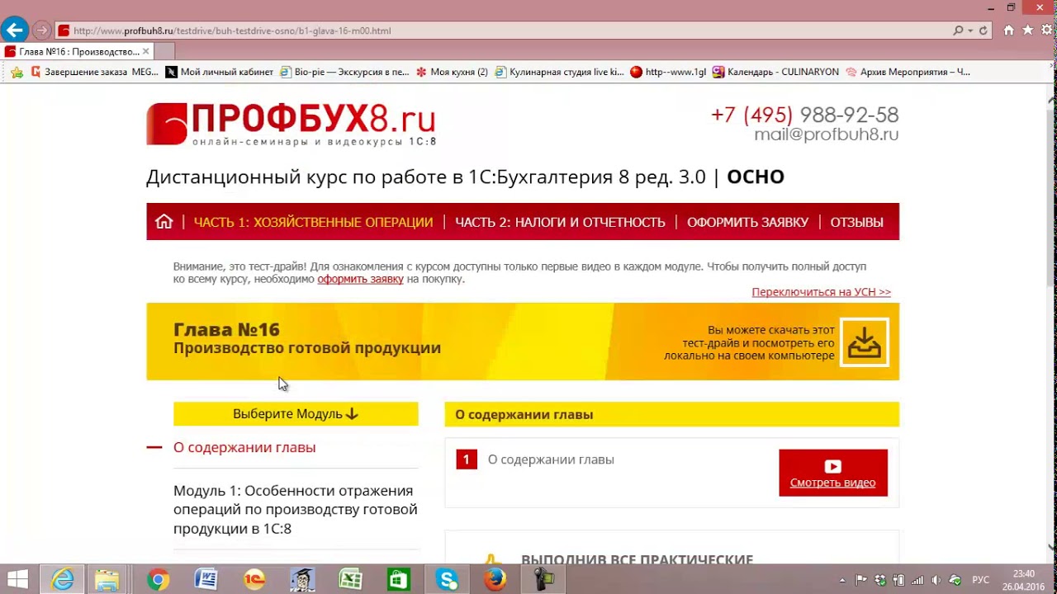Click the download test-drive box icon
Image resolution: width=1057 pixels, height=594 pixels.
[x=865, y=342]
